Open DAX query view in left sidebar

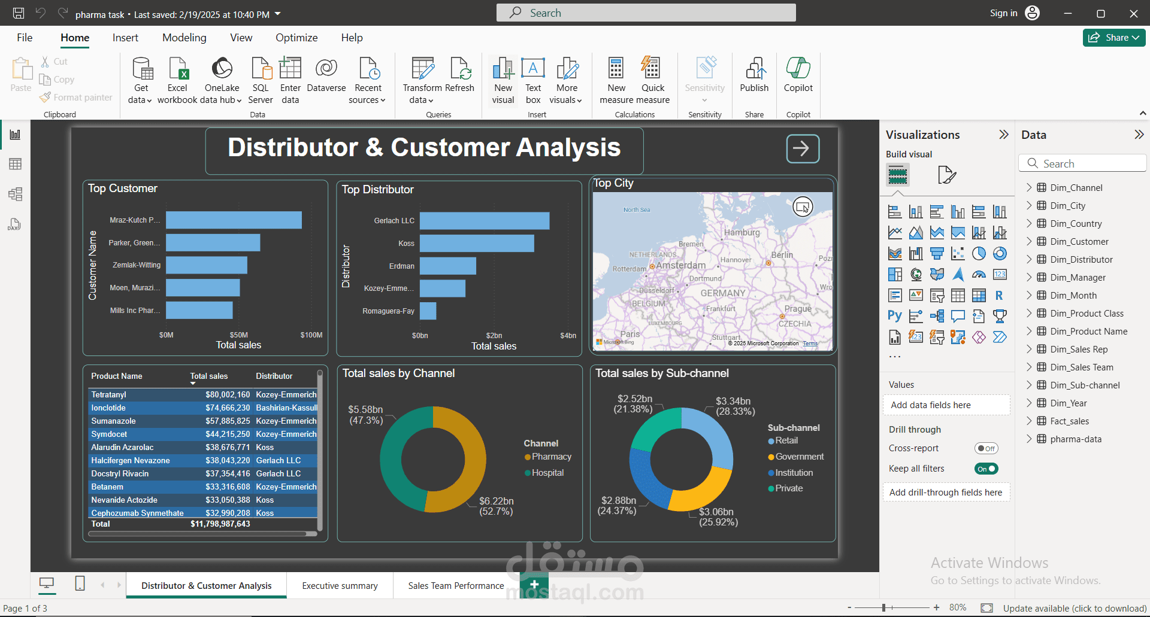click(15, 224)
